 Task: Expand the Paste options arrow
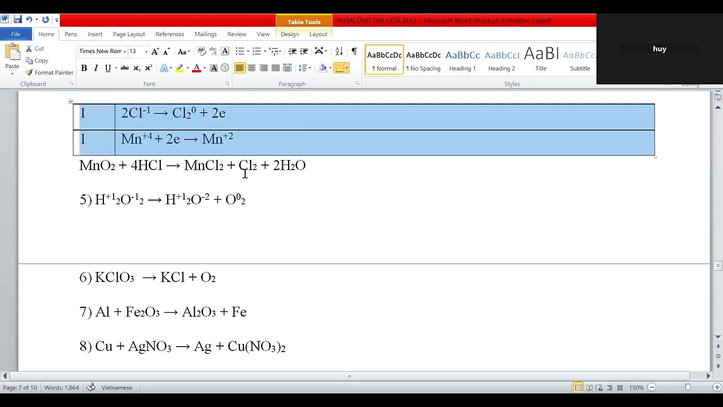tap(12, 73)
